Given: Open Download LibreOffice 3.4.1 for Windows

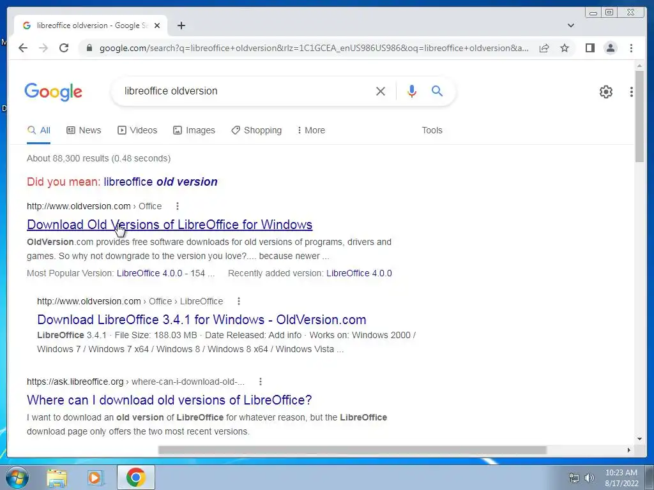Looking at the screenshot, I should pos(201,320).
